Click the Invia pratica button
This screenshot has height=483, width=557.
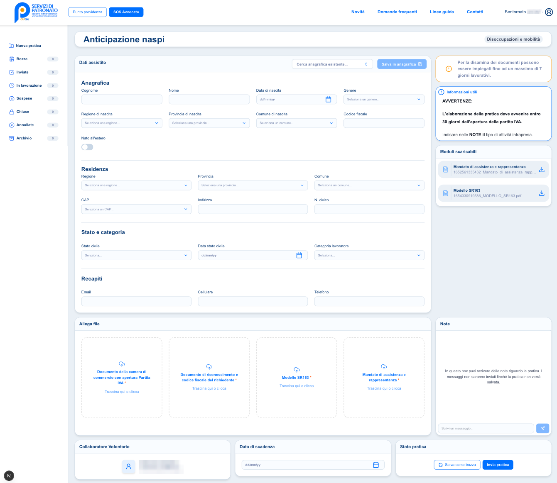point(498,465)
